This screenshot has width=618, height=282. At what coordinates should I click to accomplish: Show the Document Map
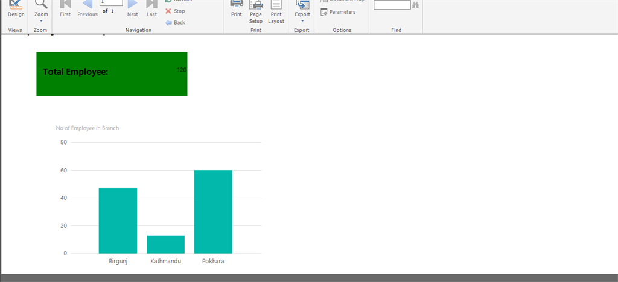click(342, 1)
